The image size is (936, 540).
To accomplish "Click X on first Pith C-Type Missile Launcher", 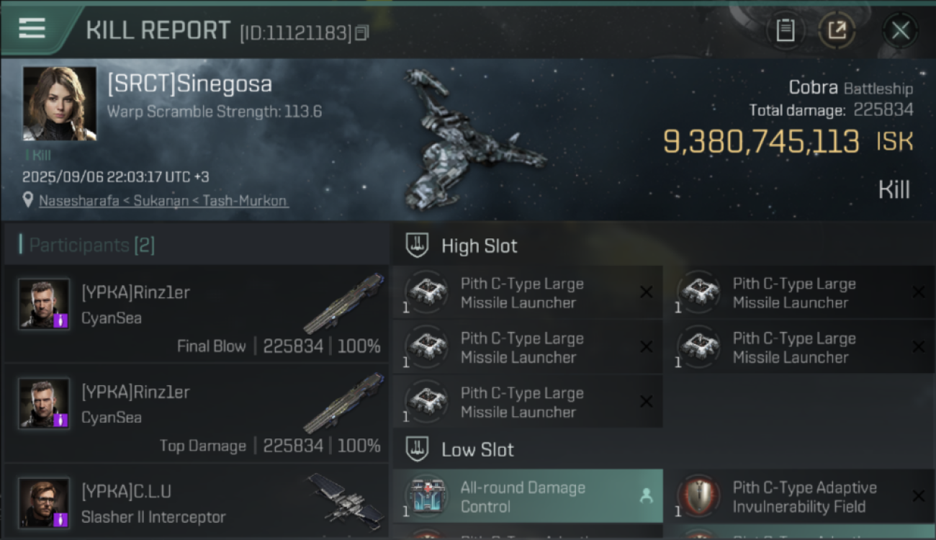I will click(x=646, y=292).
